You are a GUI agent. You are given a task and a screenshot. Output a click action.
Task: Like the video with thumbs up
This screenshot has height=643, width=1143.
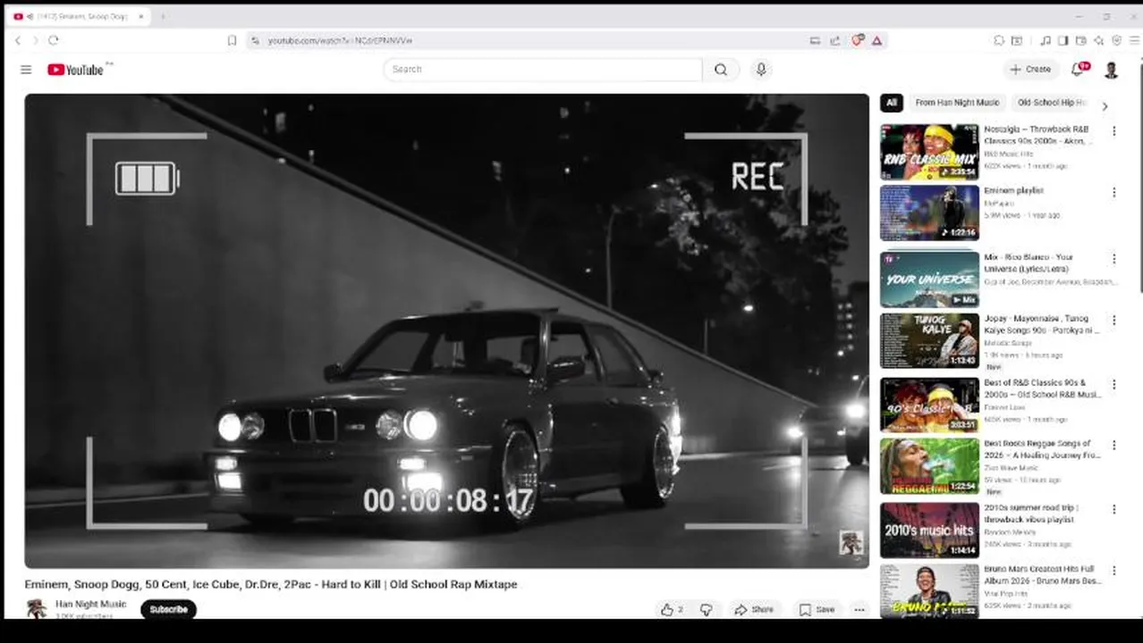coord(672,610)
